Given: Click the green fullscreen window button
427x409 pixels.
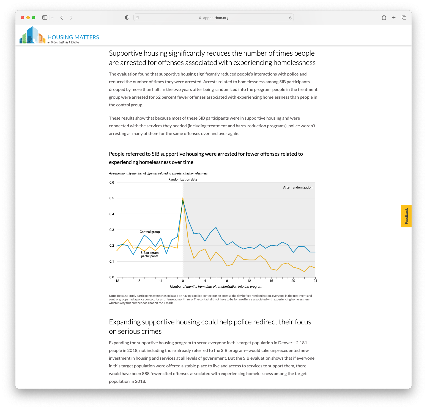Looking at the screenshot, I should pyautogui.click(x=34, y=18).
